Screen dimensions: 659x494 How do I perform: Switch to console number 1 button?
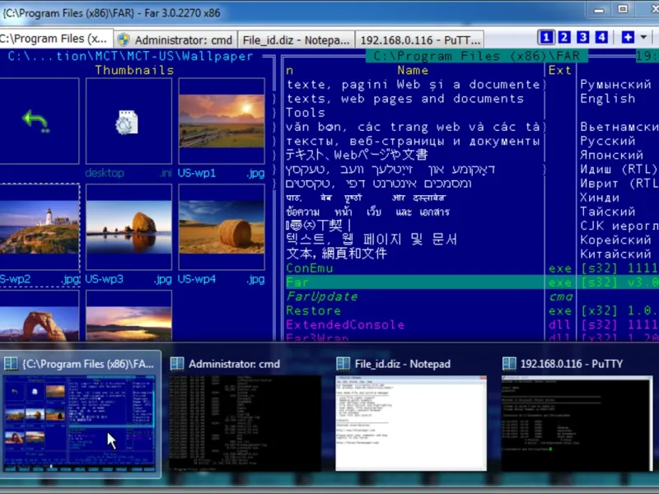546,37
